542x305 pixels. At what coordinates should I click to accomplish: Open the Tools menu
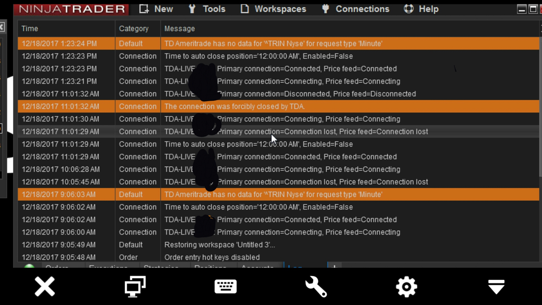[x=207, y=9]
